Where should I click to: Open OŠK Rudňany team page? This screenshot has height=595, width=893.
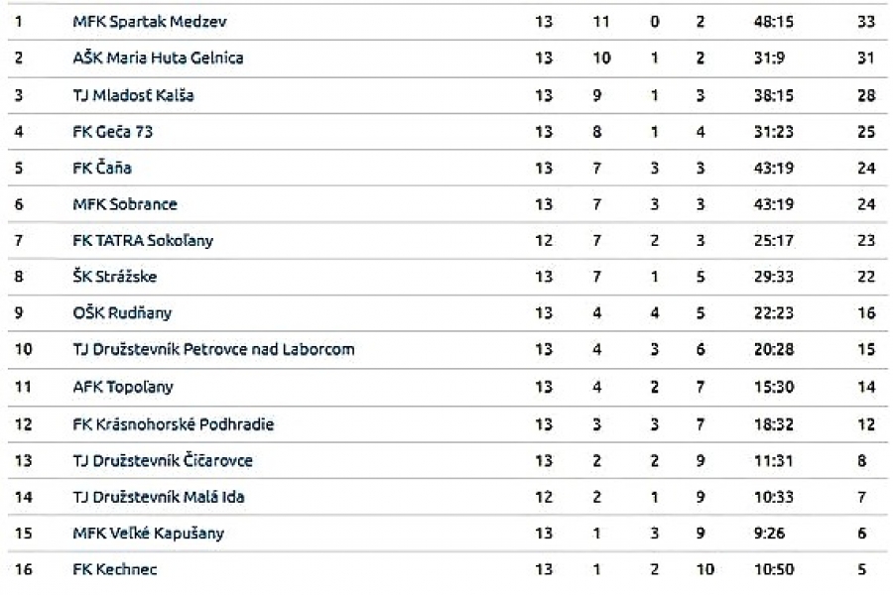tap(122, 313)
